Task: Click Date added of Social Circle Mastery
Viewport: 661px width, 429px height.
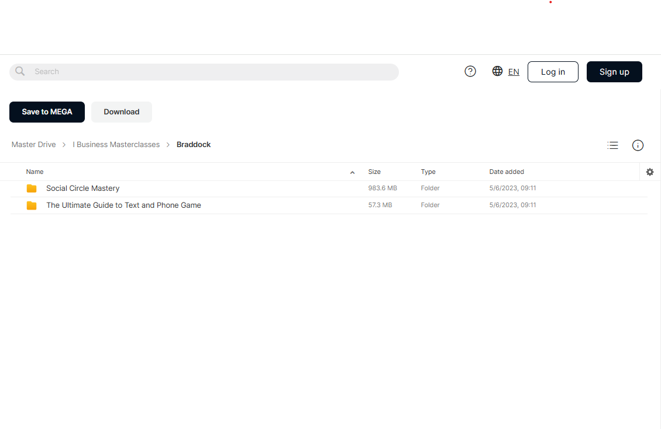Action: click(512, 188)
